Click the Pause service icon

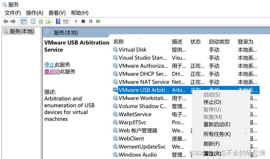click(90, 21)
